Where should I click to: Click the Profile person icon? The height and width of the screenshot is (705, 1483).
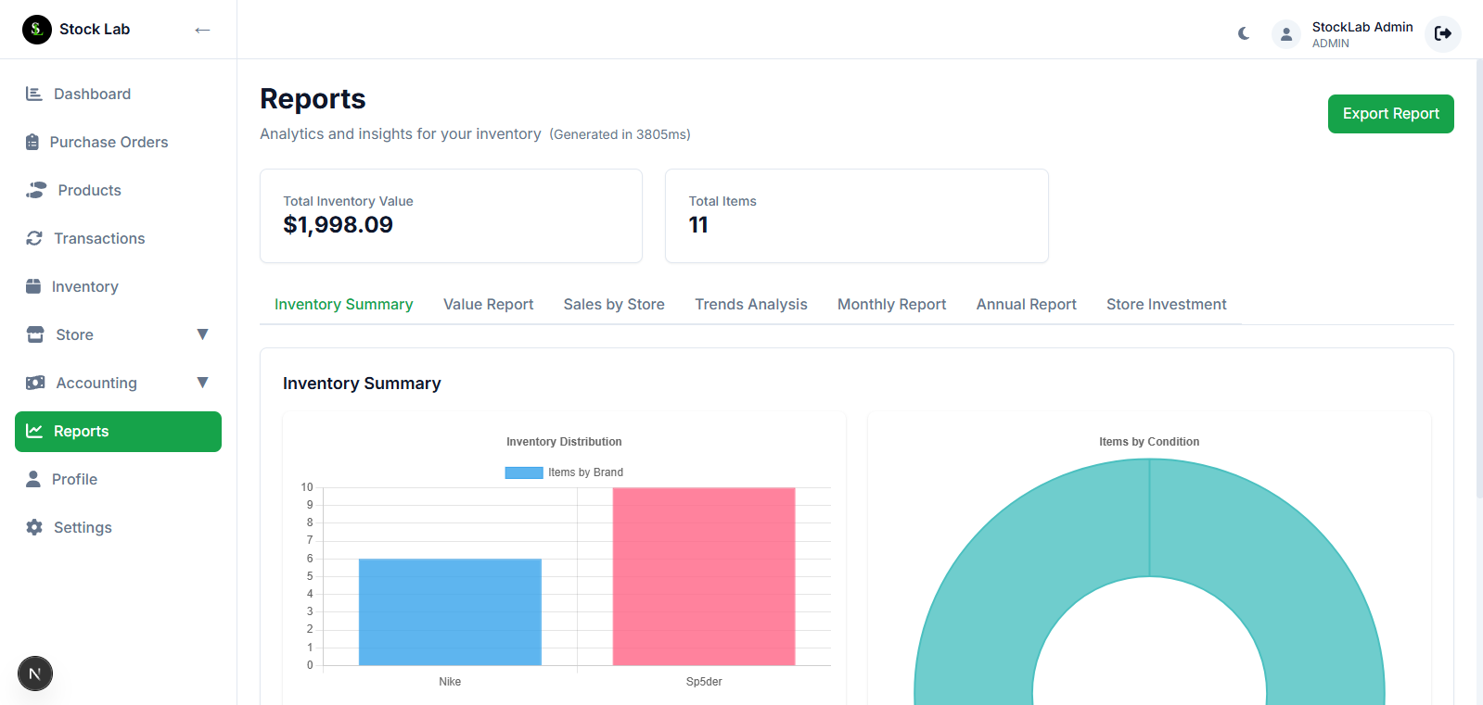click(33, 479)
